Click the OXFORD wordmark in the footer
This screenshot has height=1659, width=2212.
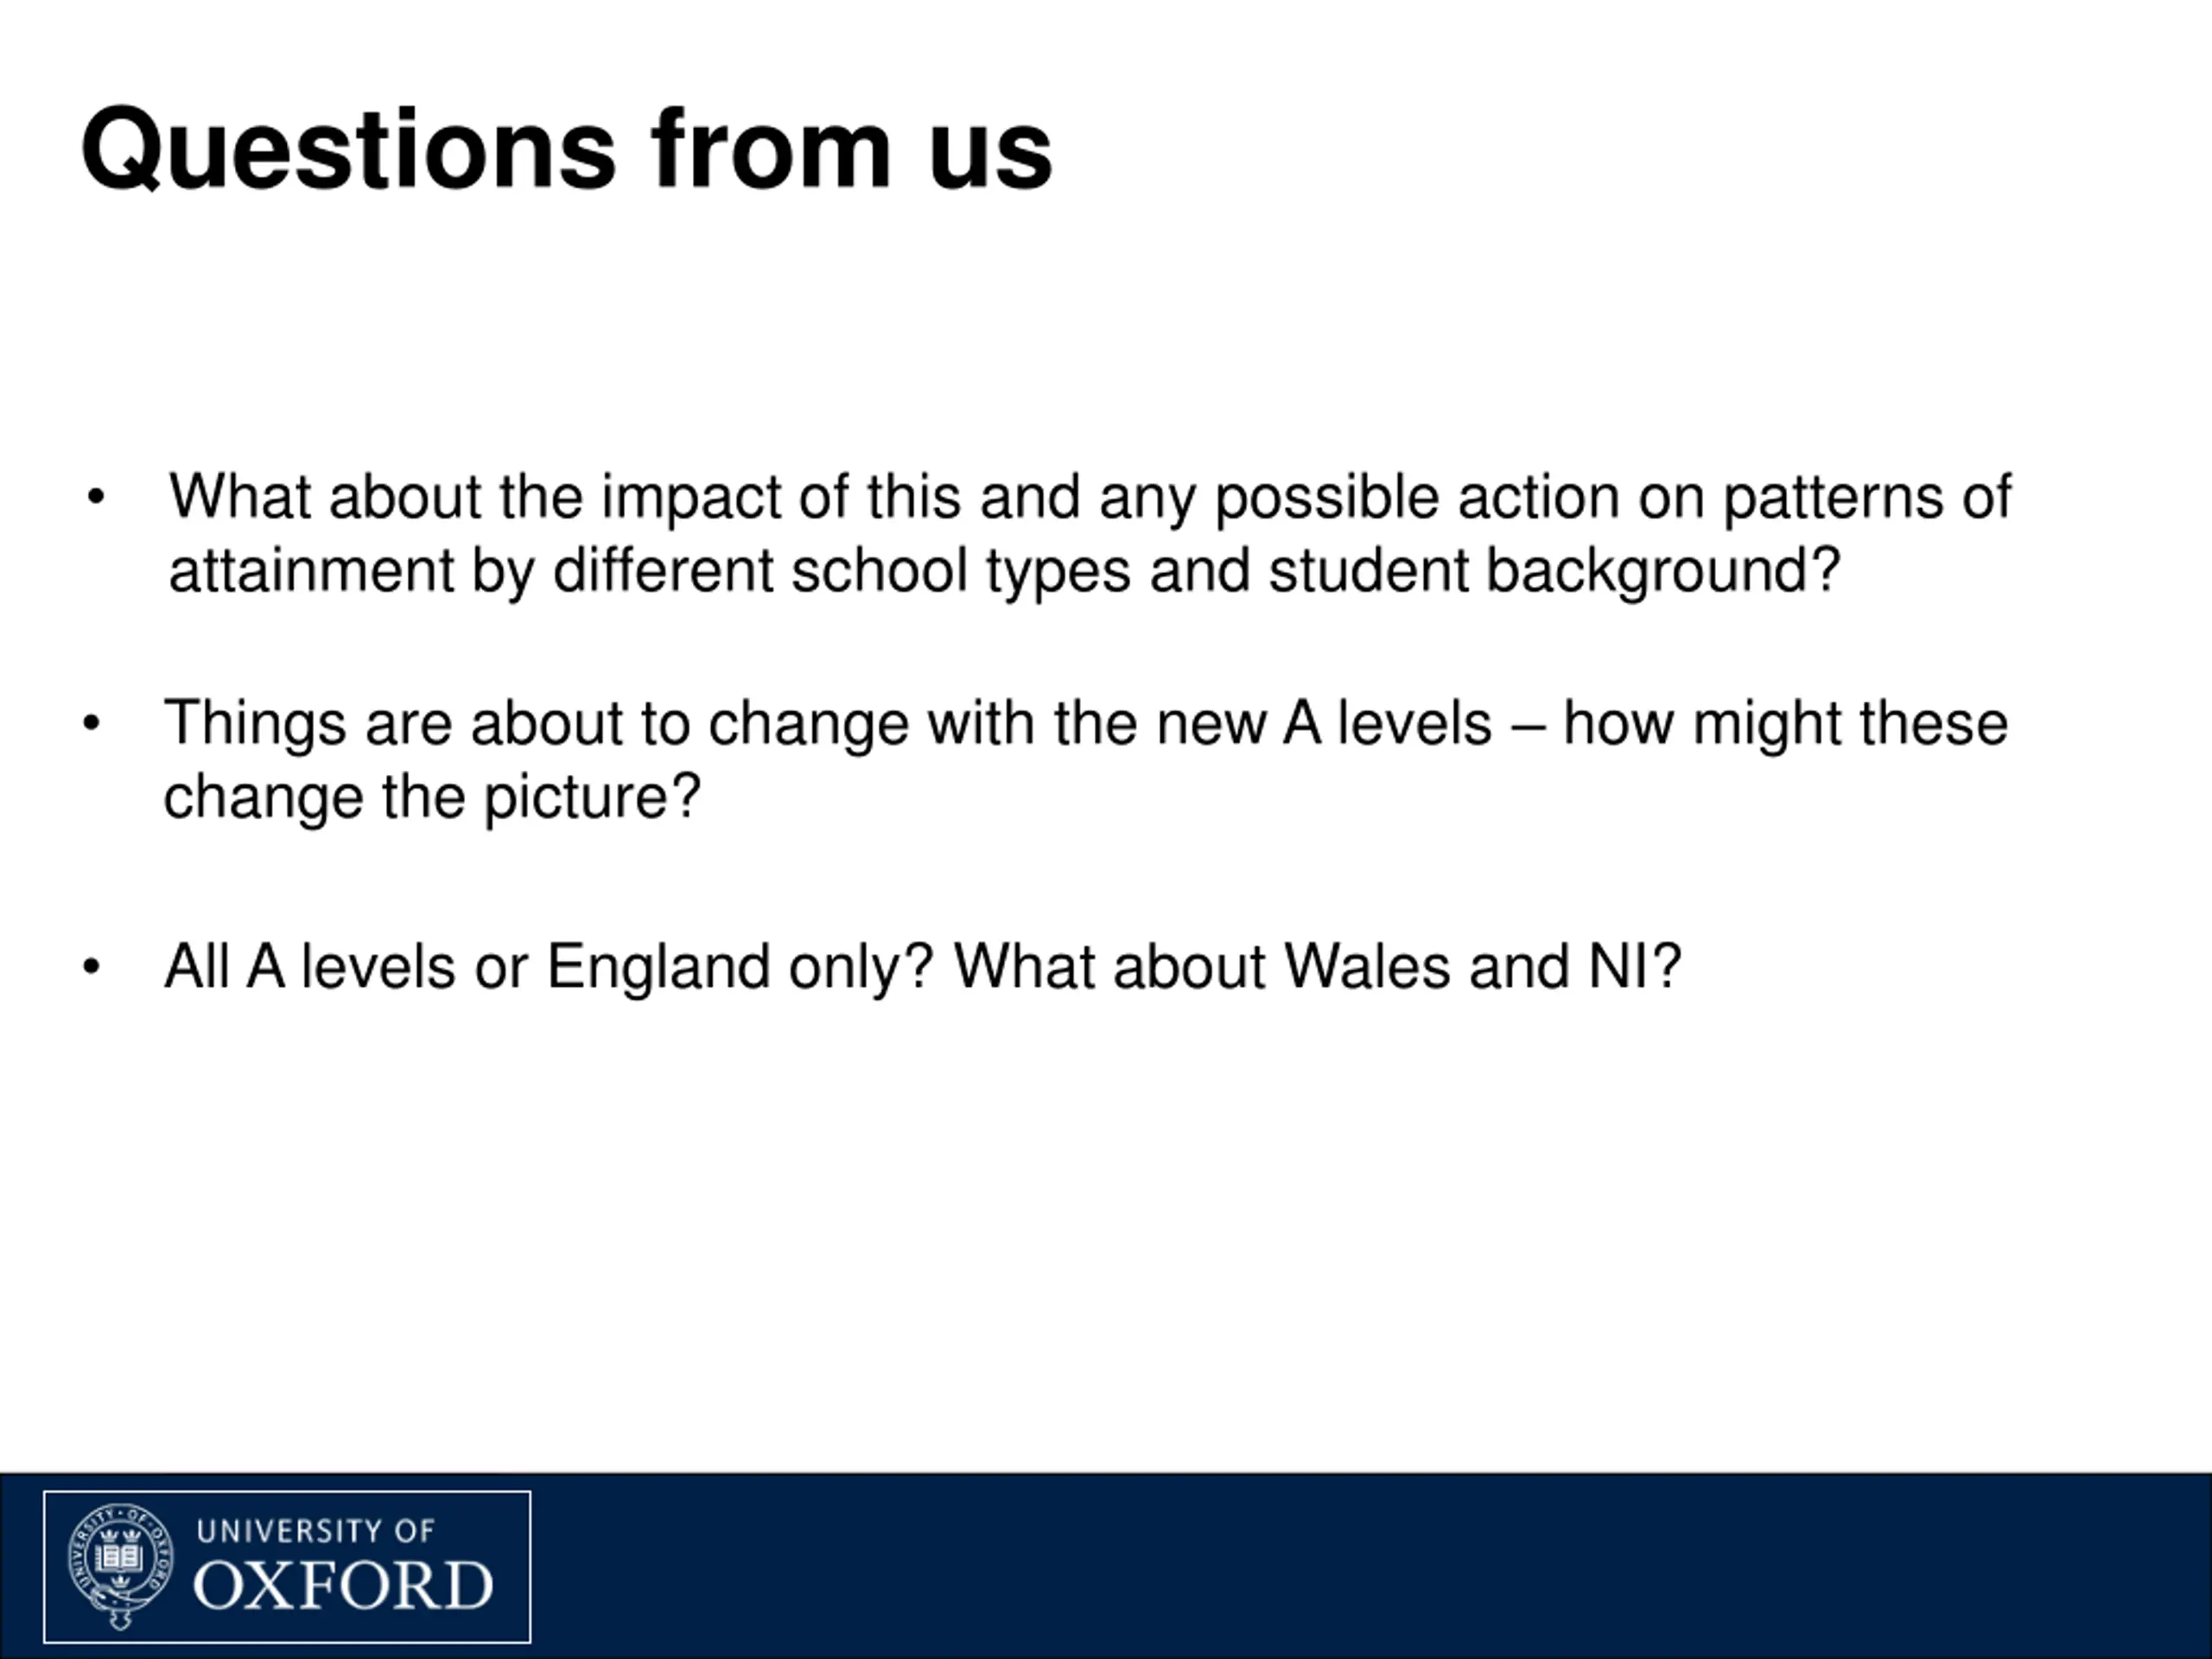pos(343,1586)
